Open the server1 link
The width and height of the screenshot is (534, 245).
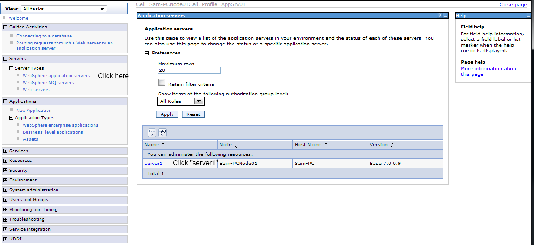[x=153, y=164]
